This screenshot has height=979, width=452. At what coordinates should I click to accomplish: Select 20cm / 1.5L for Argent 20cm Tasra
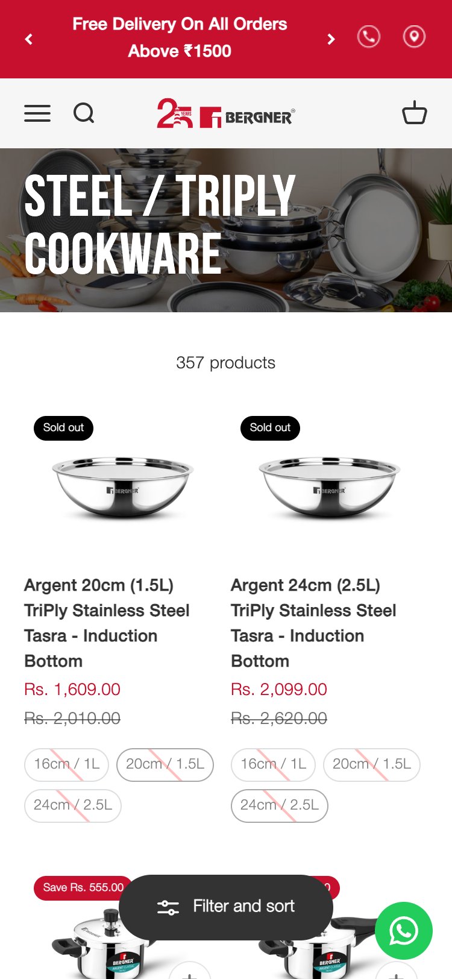tap(165, 764)
